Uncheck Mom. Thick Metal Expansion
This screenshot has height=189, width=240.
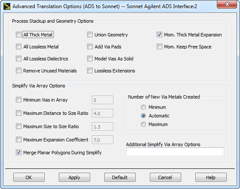[159, 35]
